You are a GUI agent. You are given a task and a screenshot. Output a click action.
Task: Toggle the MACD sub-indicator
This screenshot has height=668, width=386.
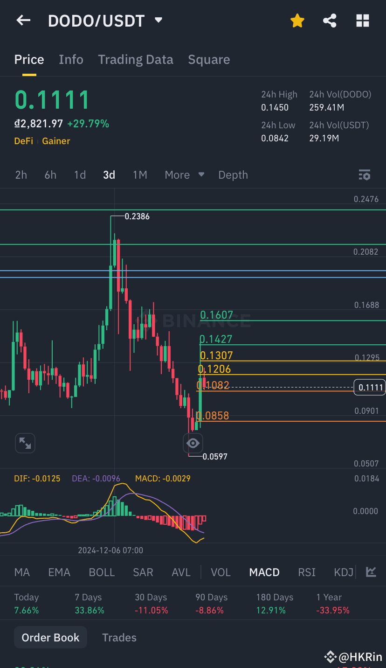pyautogui.click(x=264, y=572)
